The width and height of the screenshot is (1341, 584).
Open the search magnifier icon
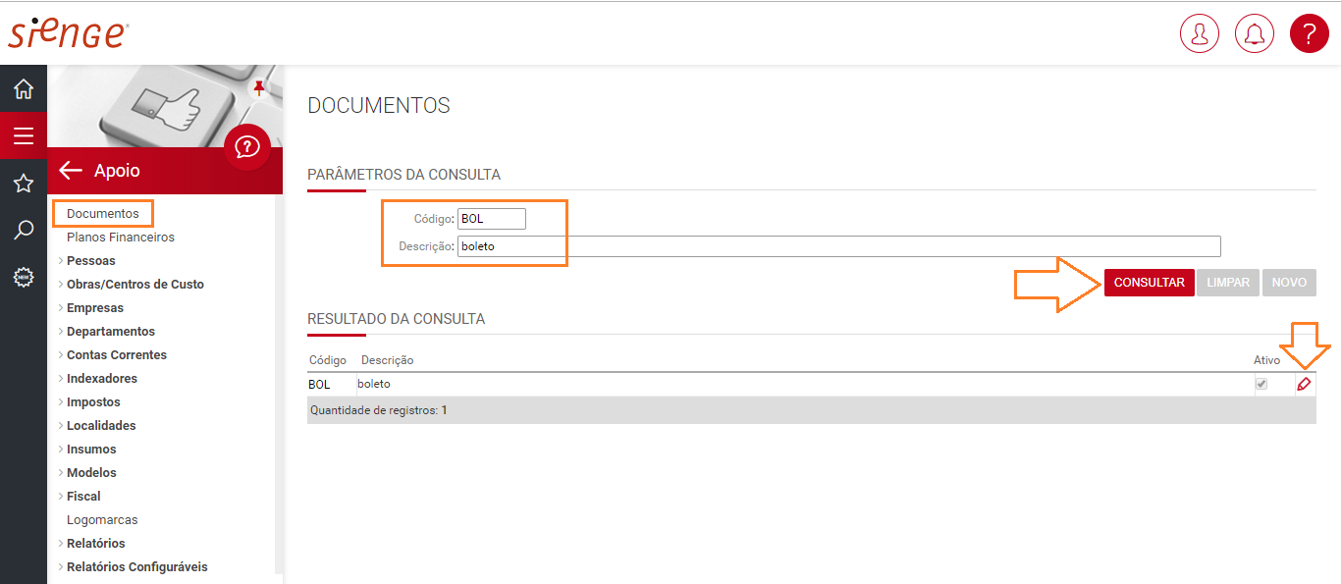(x=24, y=231)
